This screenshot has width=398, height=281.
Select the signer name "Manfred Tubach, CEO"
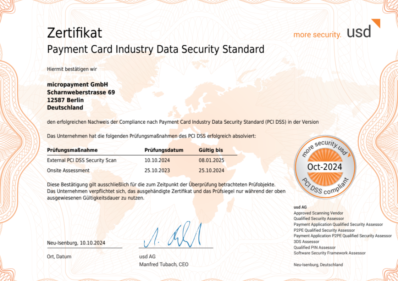tap(164, 264)
